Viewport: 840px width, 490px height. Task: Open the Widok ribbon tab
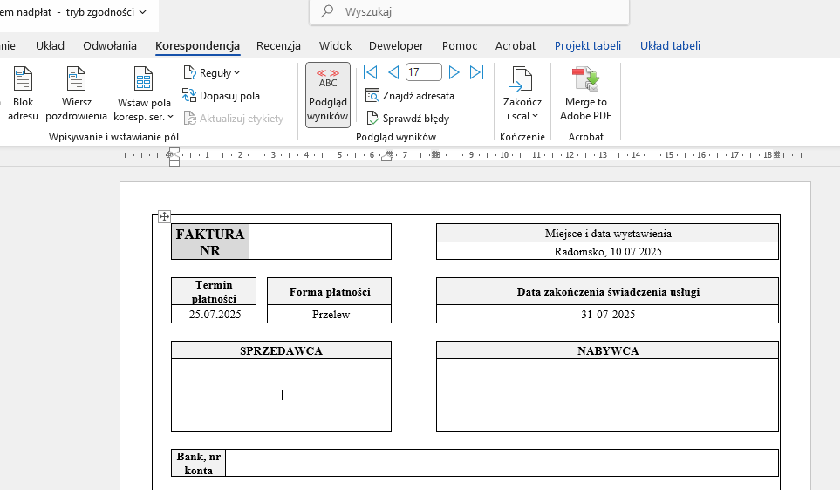click(x=335, y=45)
